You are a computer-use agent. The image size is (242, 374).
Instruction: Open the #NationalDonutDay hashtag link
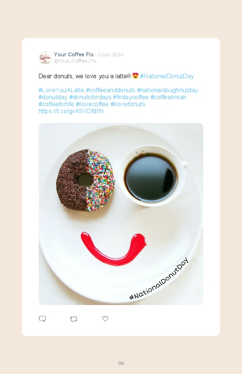click(x=167, y=76)
